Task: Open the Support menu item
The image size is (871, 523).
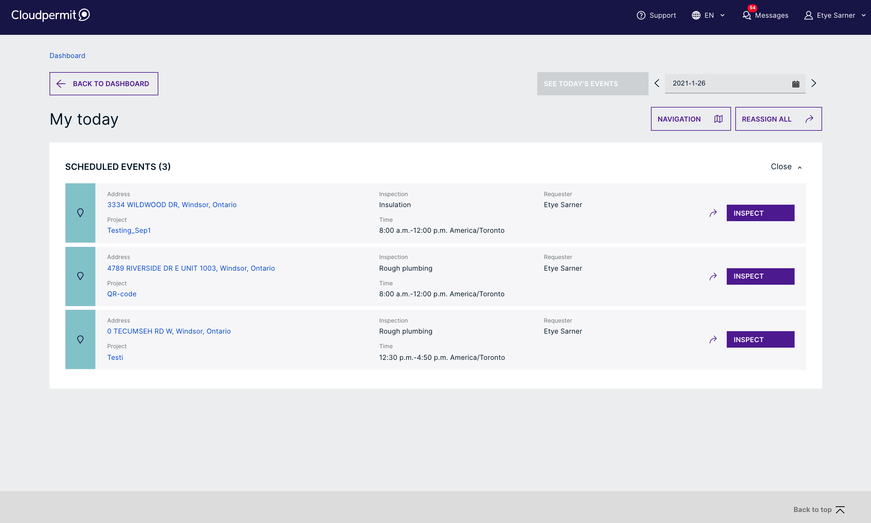Action: click(x=656, y=16)
